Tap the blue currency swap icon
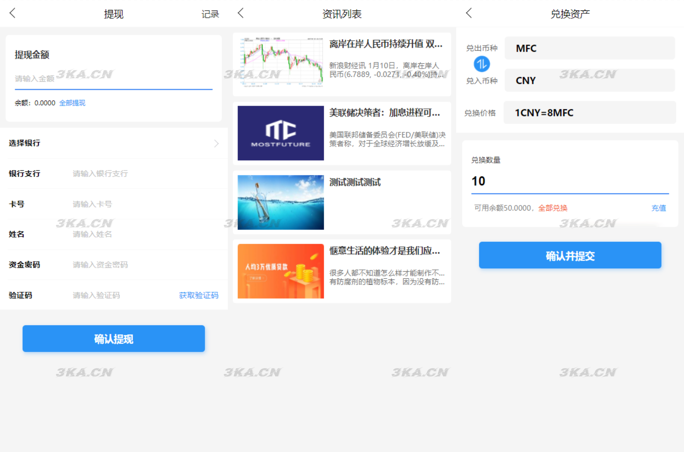684x452 pixels. coord(481,64)
